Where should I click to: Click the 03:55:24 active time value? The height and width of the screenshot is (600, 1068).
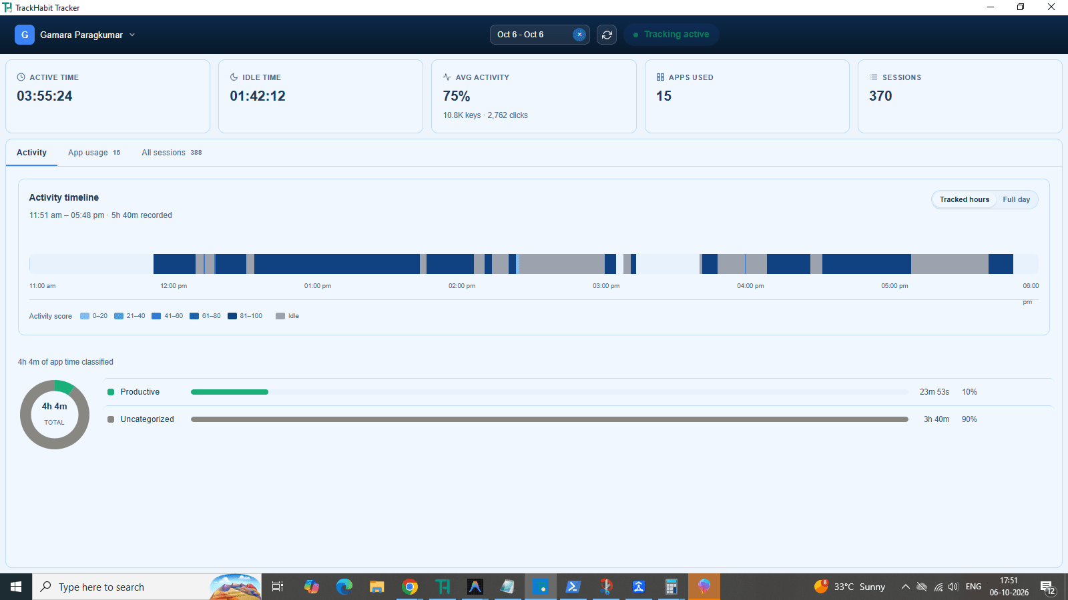[x=45, y=96]
